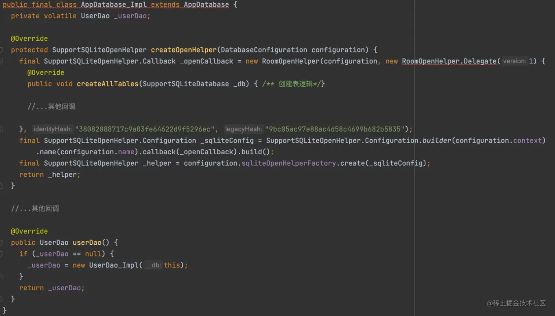Click the null keyword in the if condition
This screenshot has width=555, height=316.
(x=93, y=254)
